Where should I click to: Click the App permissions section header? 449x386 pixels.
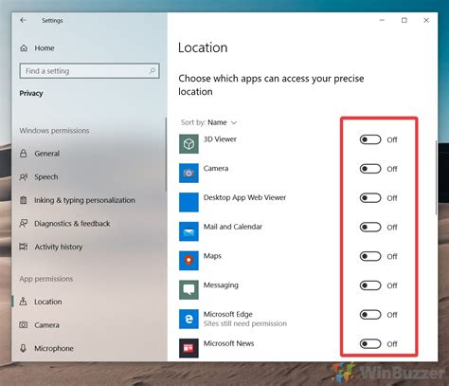point(46,279)
